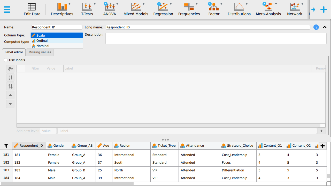Click the Name input field
The height and width of the screenshot is (186, 331).
click(x=57, y=27)
